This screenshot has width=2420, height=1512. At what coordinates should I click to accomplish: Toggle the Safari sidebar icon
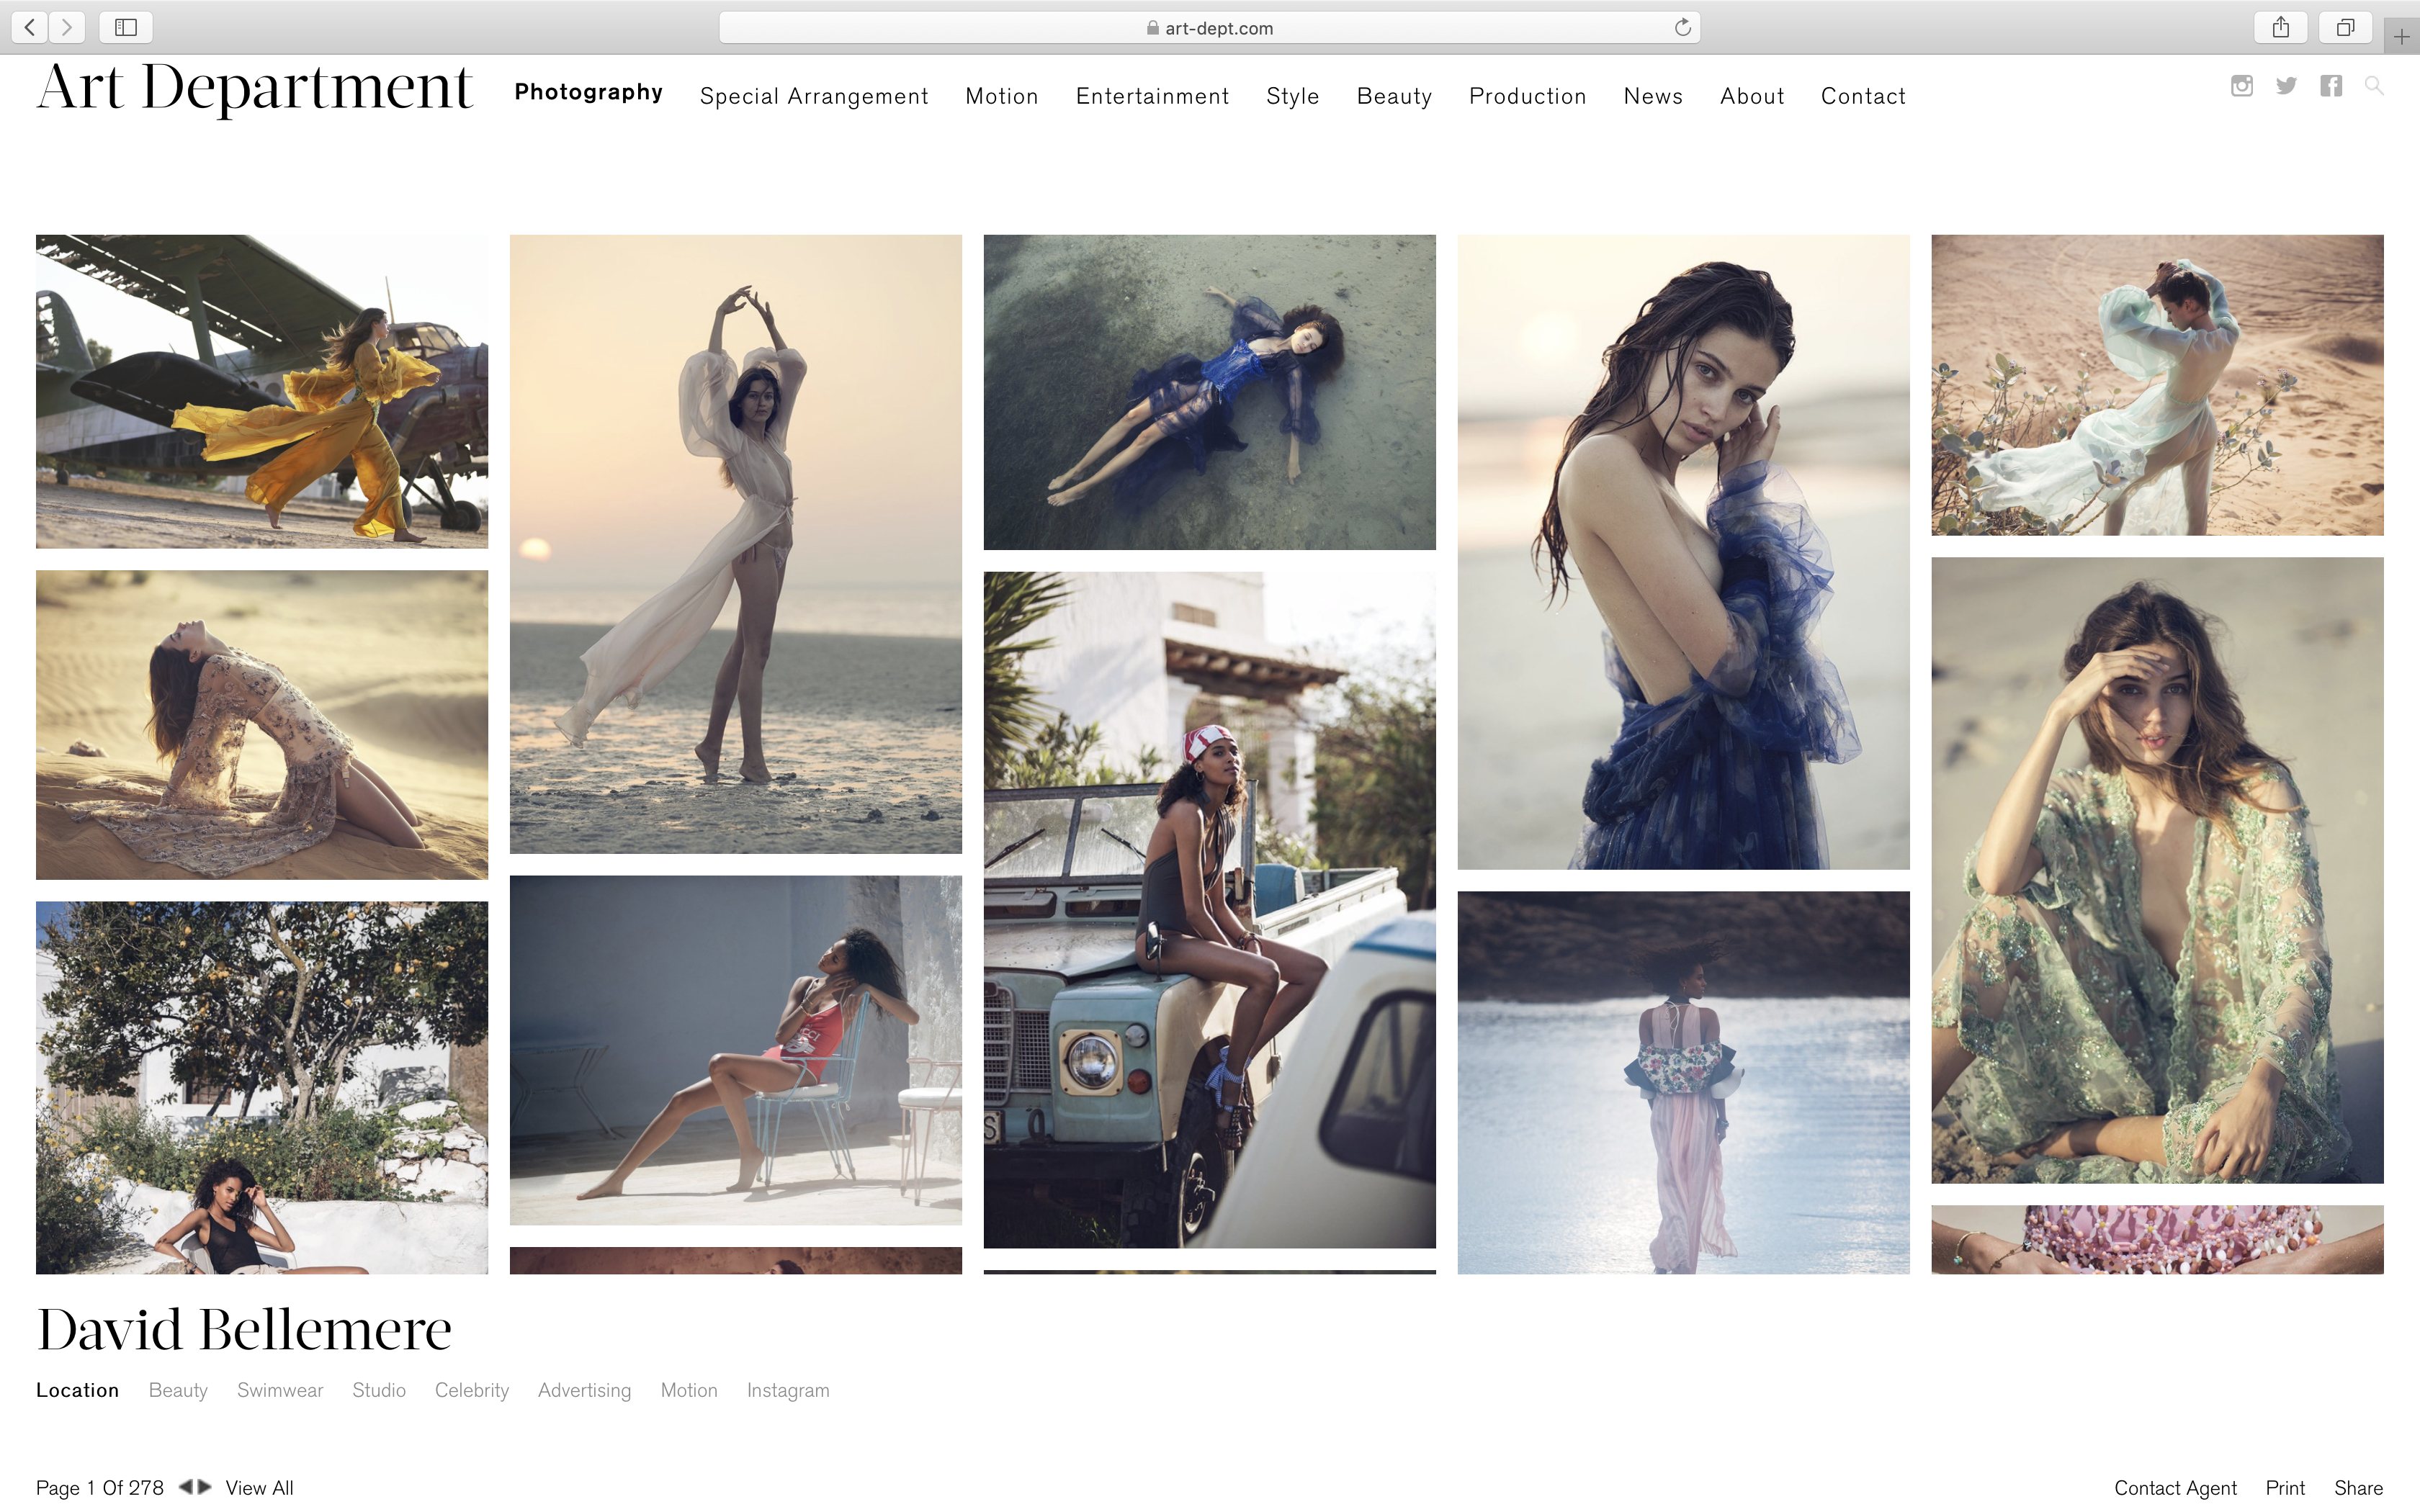126,27
